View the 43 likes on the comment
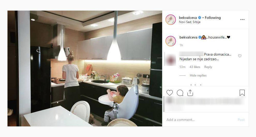This screenshot has width=256, height=137. 195,67
